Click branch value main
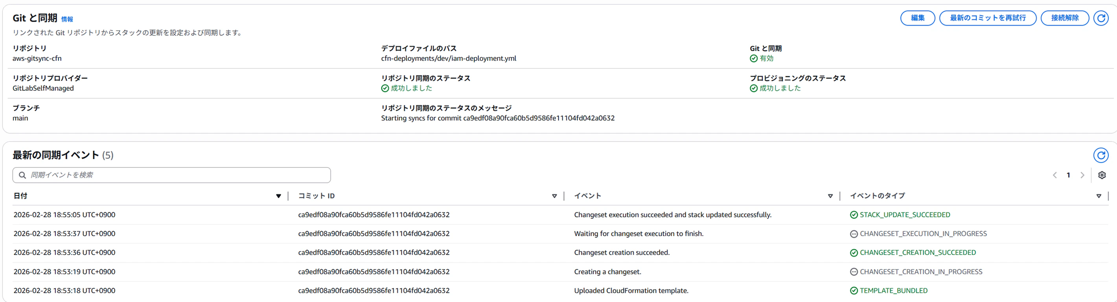Screen dimensions: 1117x302 [x=20, y=118]
